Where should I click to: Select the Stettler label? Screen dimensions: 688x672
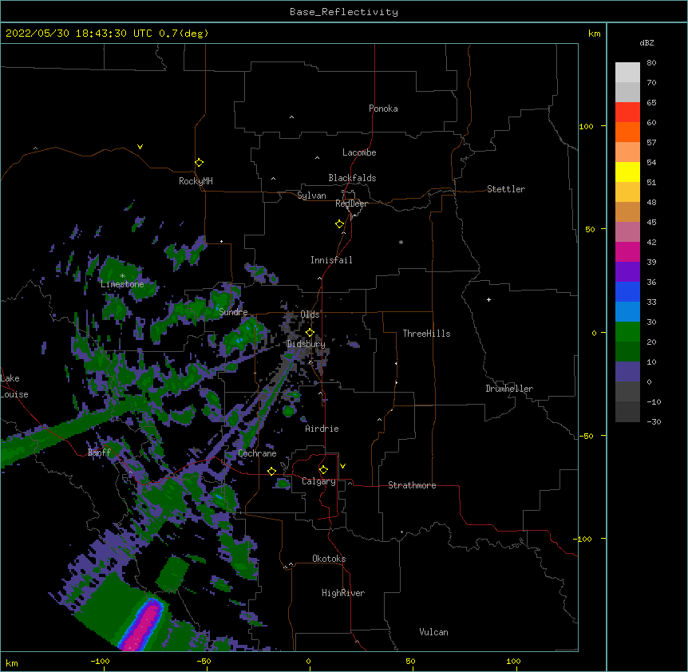tap(506, 189)
